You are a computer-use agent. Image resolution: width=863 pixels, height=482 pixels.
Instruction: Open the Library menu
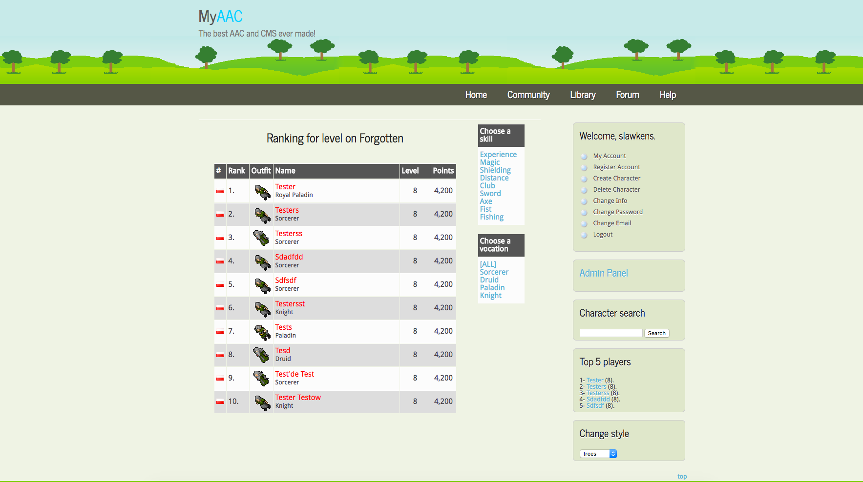[583, 95]
